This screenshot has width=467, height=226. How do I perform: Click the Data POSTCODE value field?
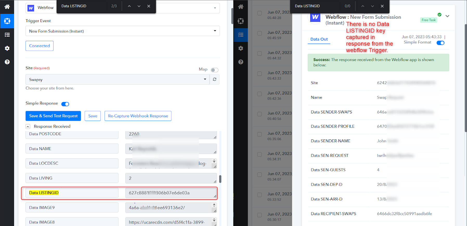[x=171, y=135]
